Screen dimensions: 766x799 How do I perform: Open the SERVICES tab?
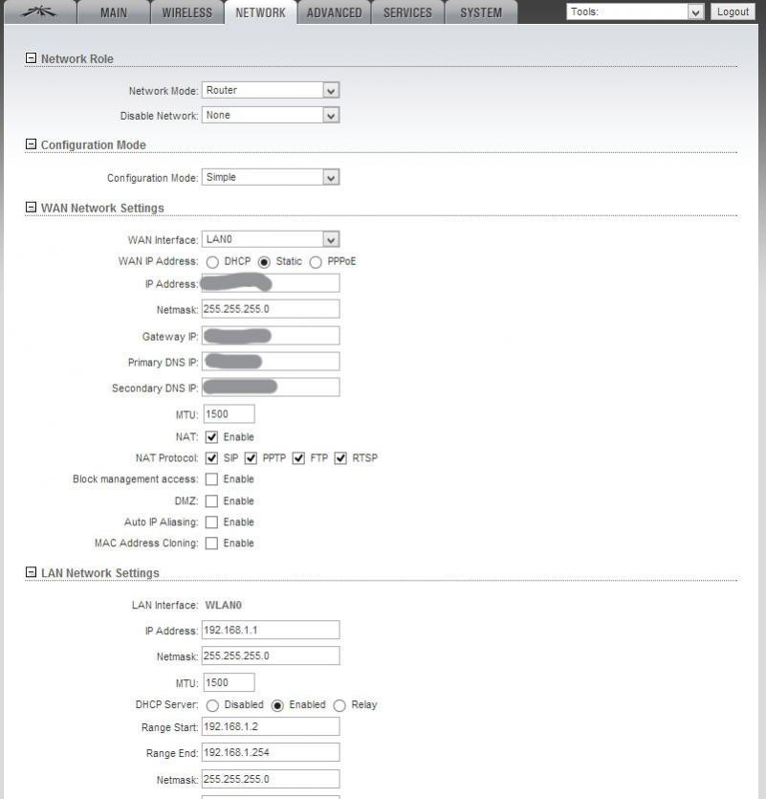(x=407, y=12)
